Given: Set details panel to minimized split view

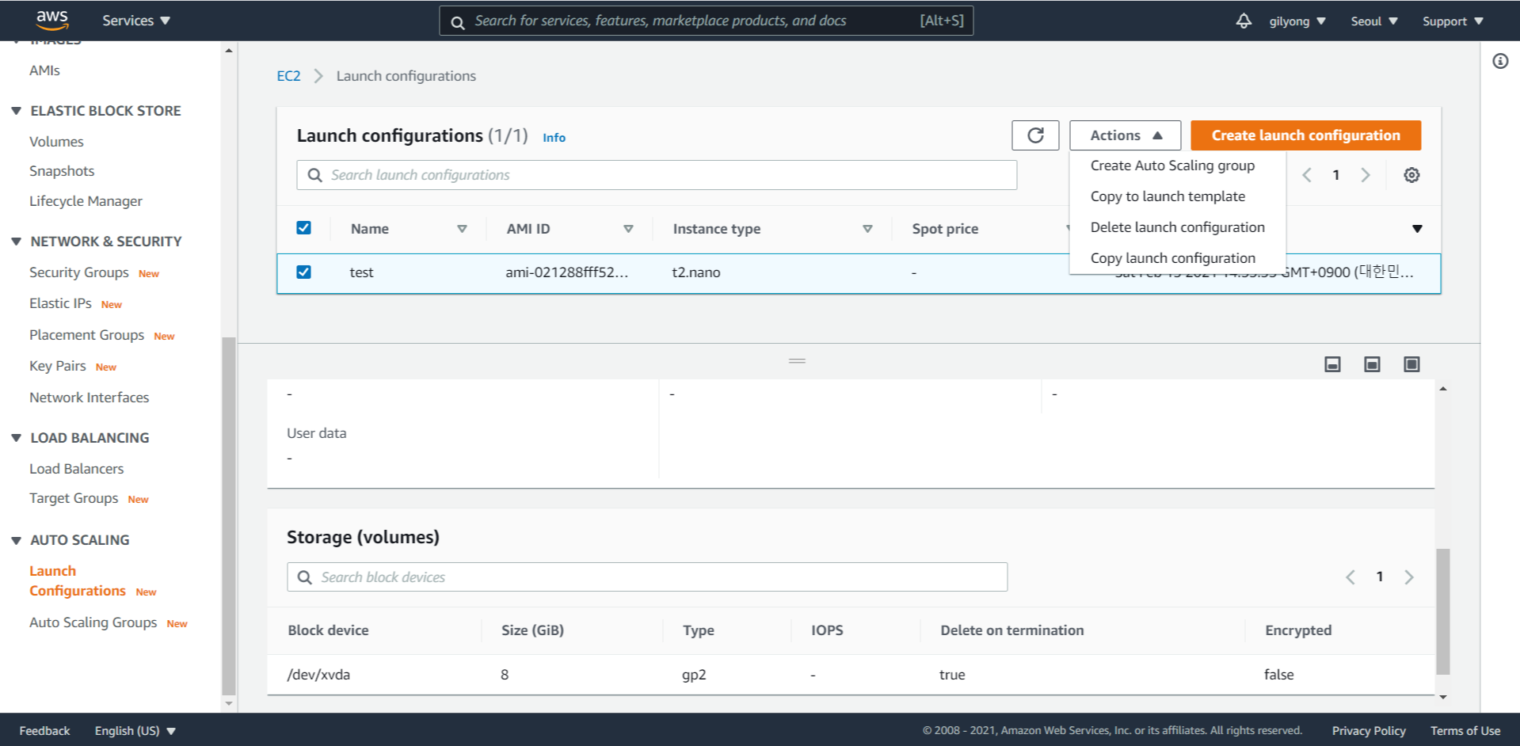Looking at the screenshot, I should 1332,364.
